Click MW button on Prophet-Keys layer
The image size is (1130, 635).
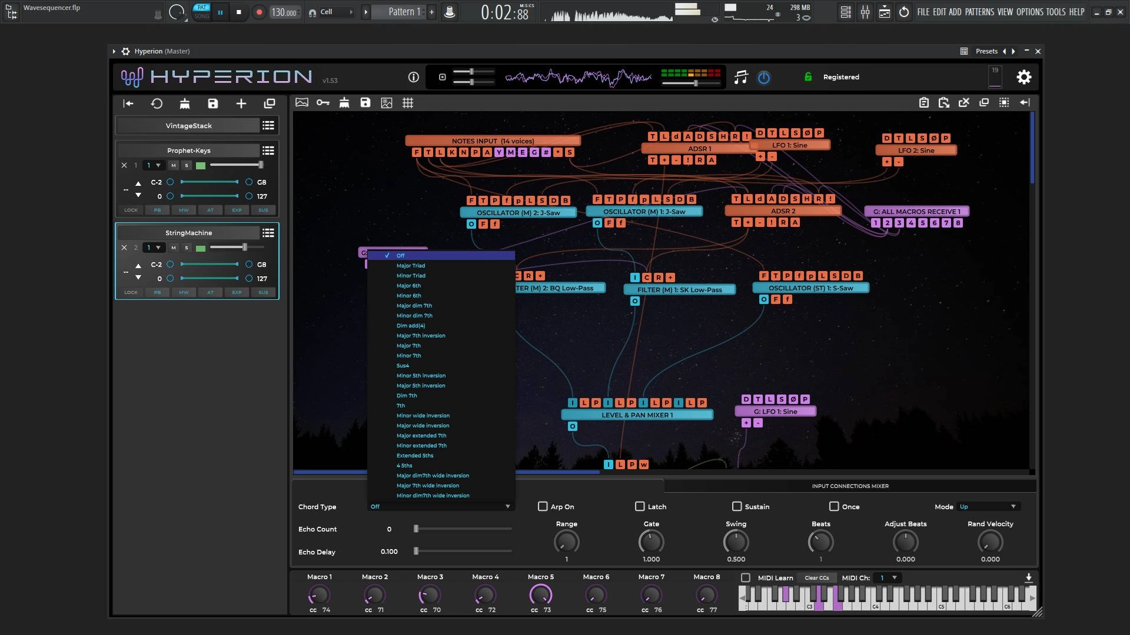tap(184, 210)
